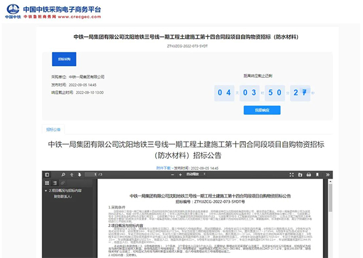Click the 发布时间 2022-09-05 14:45 info line
The width and height of the screenshot is (363, 258).
[74, 85]
